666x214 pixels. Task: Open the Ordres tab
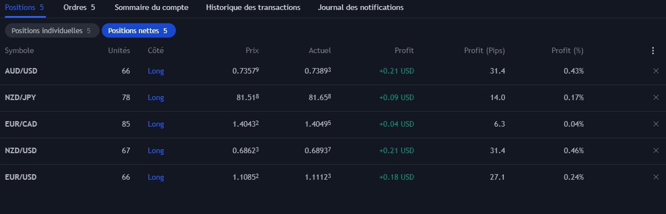[x=79, y=8]
